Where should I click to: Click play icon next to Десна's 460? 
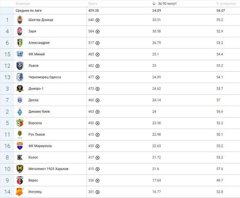click(x=98, y=100)
